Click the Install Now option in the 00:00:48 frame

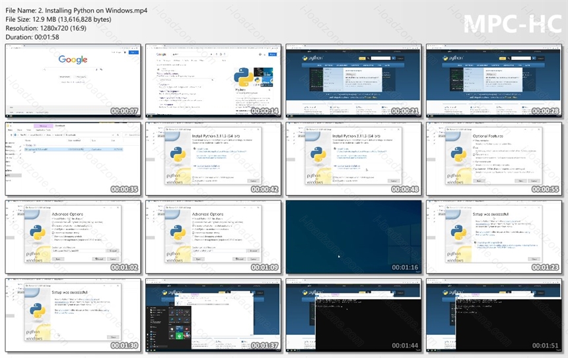343,148
